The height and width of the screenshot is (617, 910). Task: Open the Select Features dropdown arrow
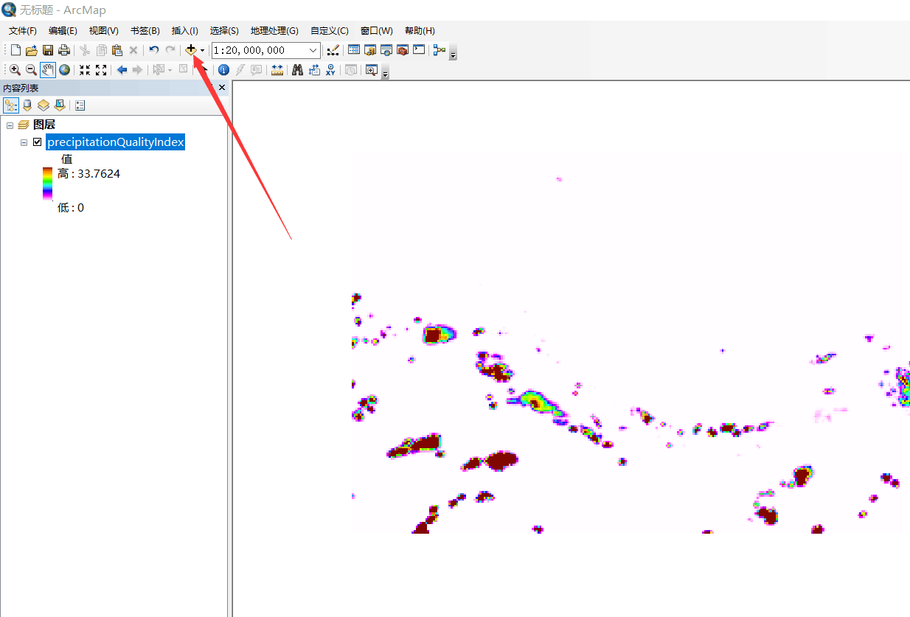(x=170, y=70)
